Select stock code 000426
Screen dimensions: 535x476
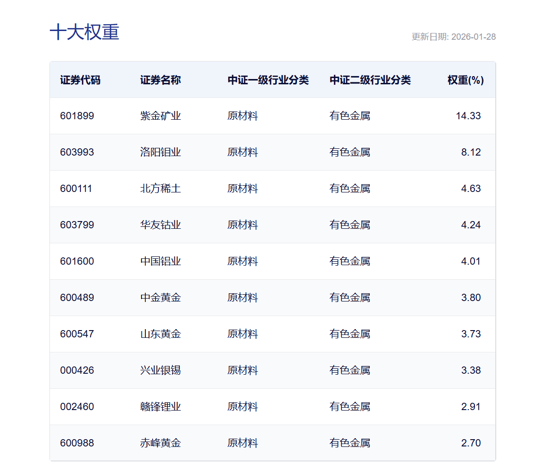tap(77, 370)
